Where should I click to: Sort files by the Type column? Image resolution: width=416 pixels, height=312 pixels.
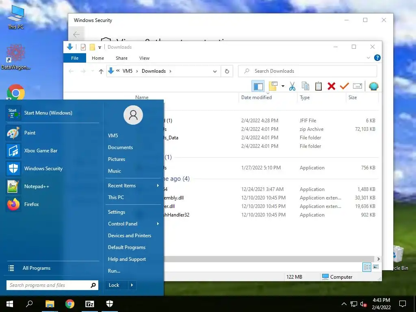pos(305,97)
